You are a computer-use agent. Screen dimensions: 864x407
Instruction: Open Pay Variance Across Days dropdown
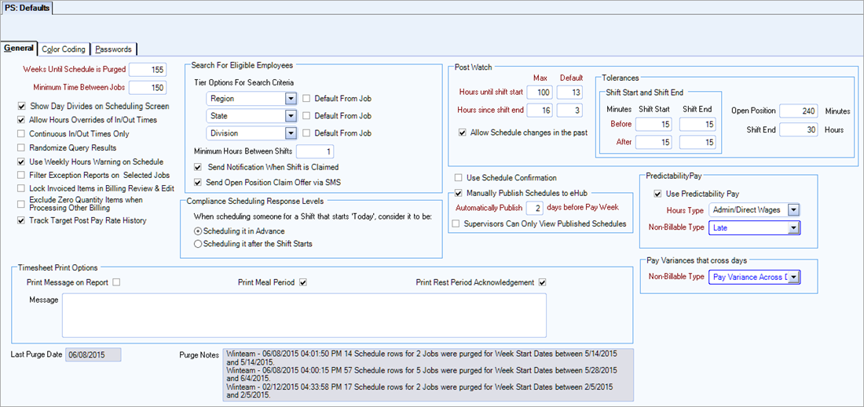click(793, 277)
